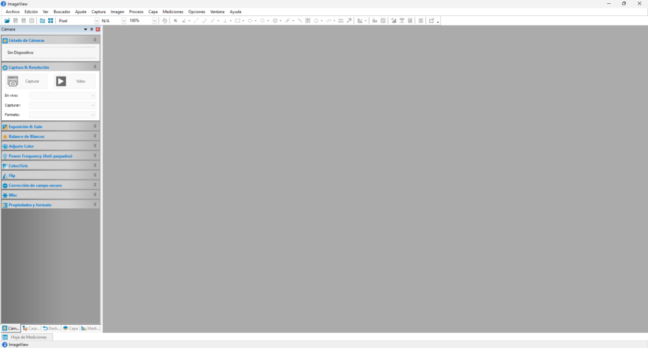Click the camera Capturar snapshot icon

(x=13, y=82)
